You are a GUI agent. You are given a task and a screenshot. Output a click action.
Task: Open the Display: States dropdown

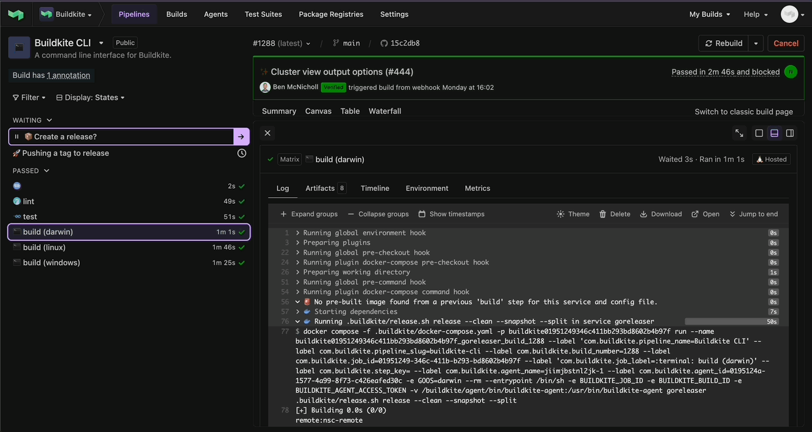[90, 97]
